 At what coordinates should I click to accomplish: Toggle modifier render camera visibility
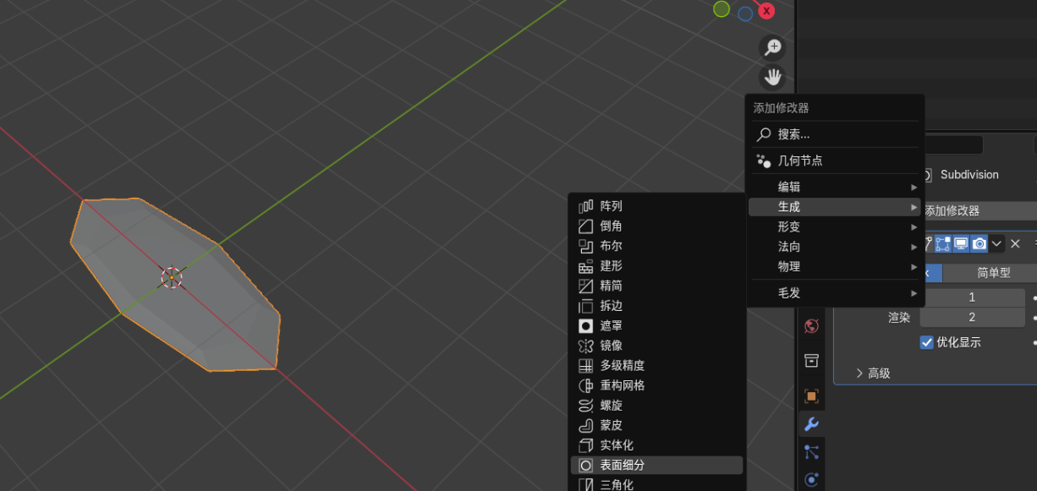[979, 244]
